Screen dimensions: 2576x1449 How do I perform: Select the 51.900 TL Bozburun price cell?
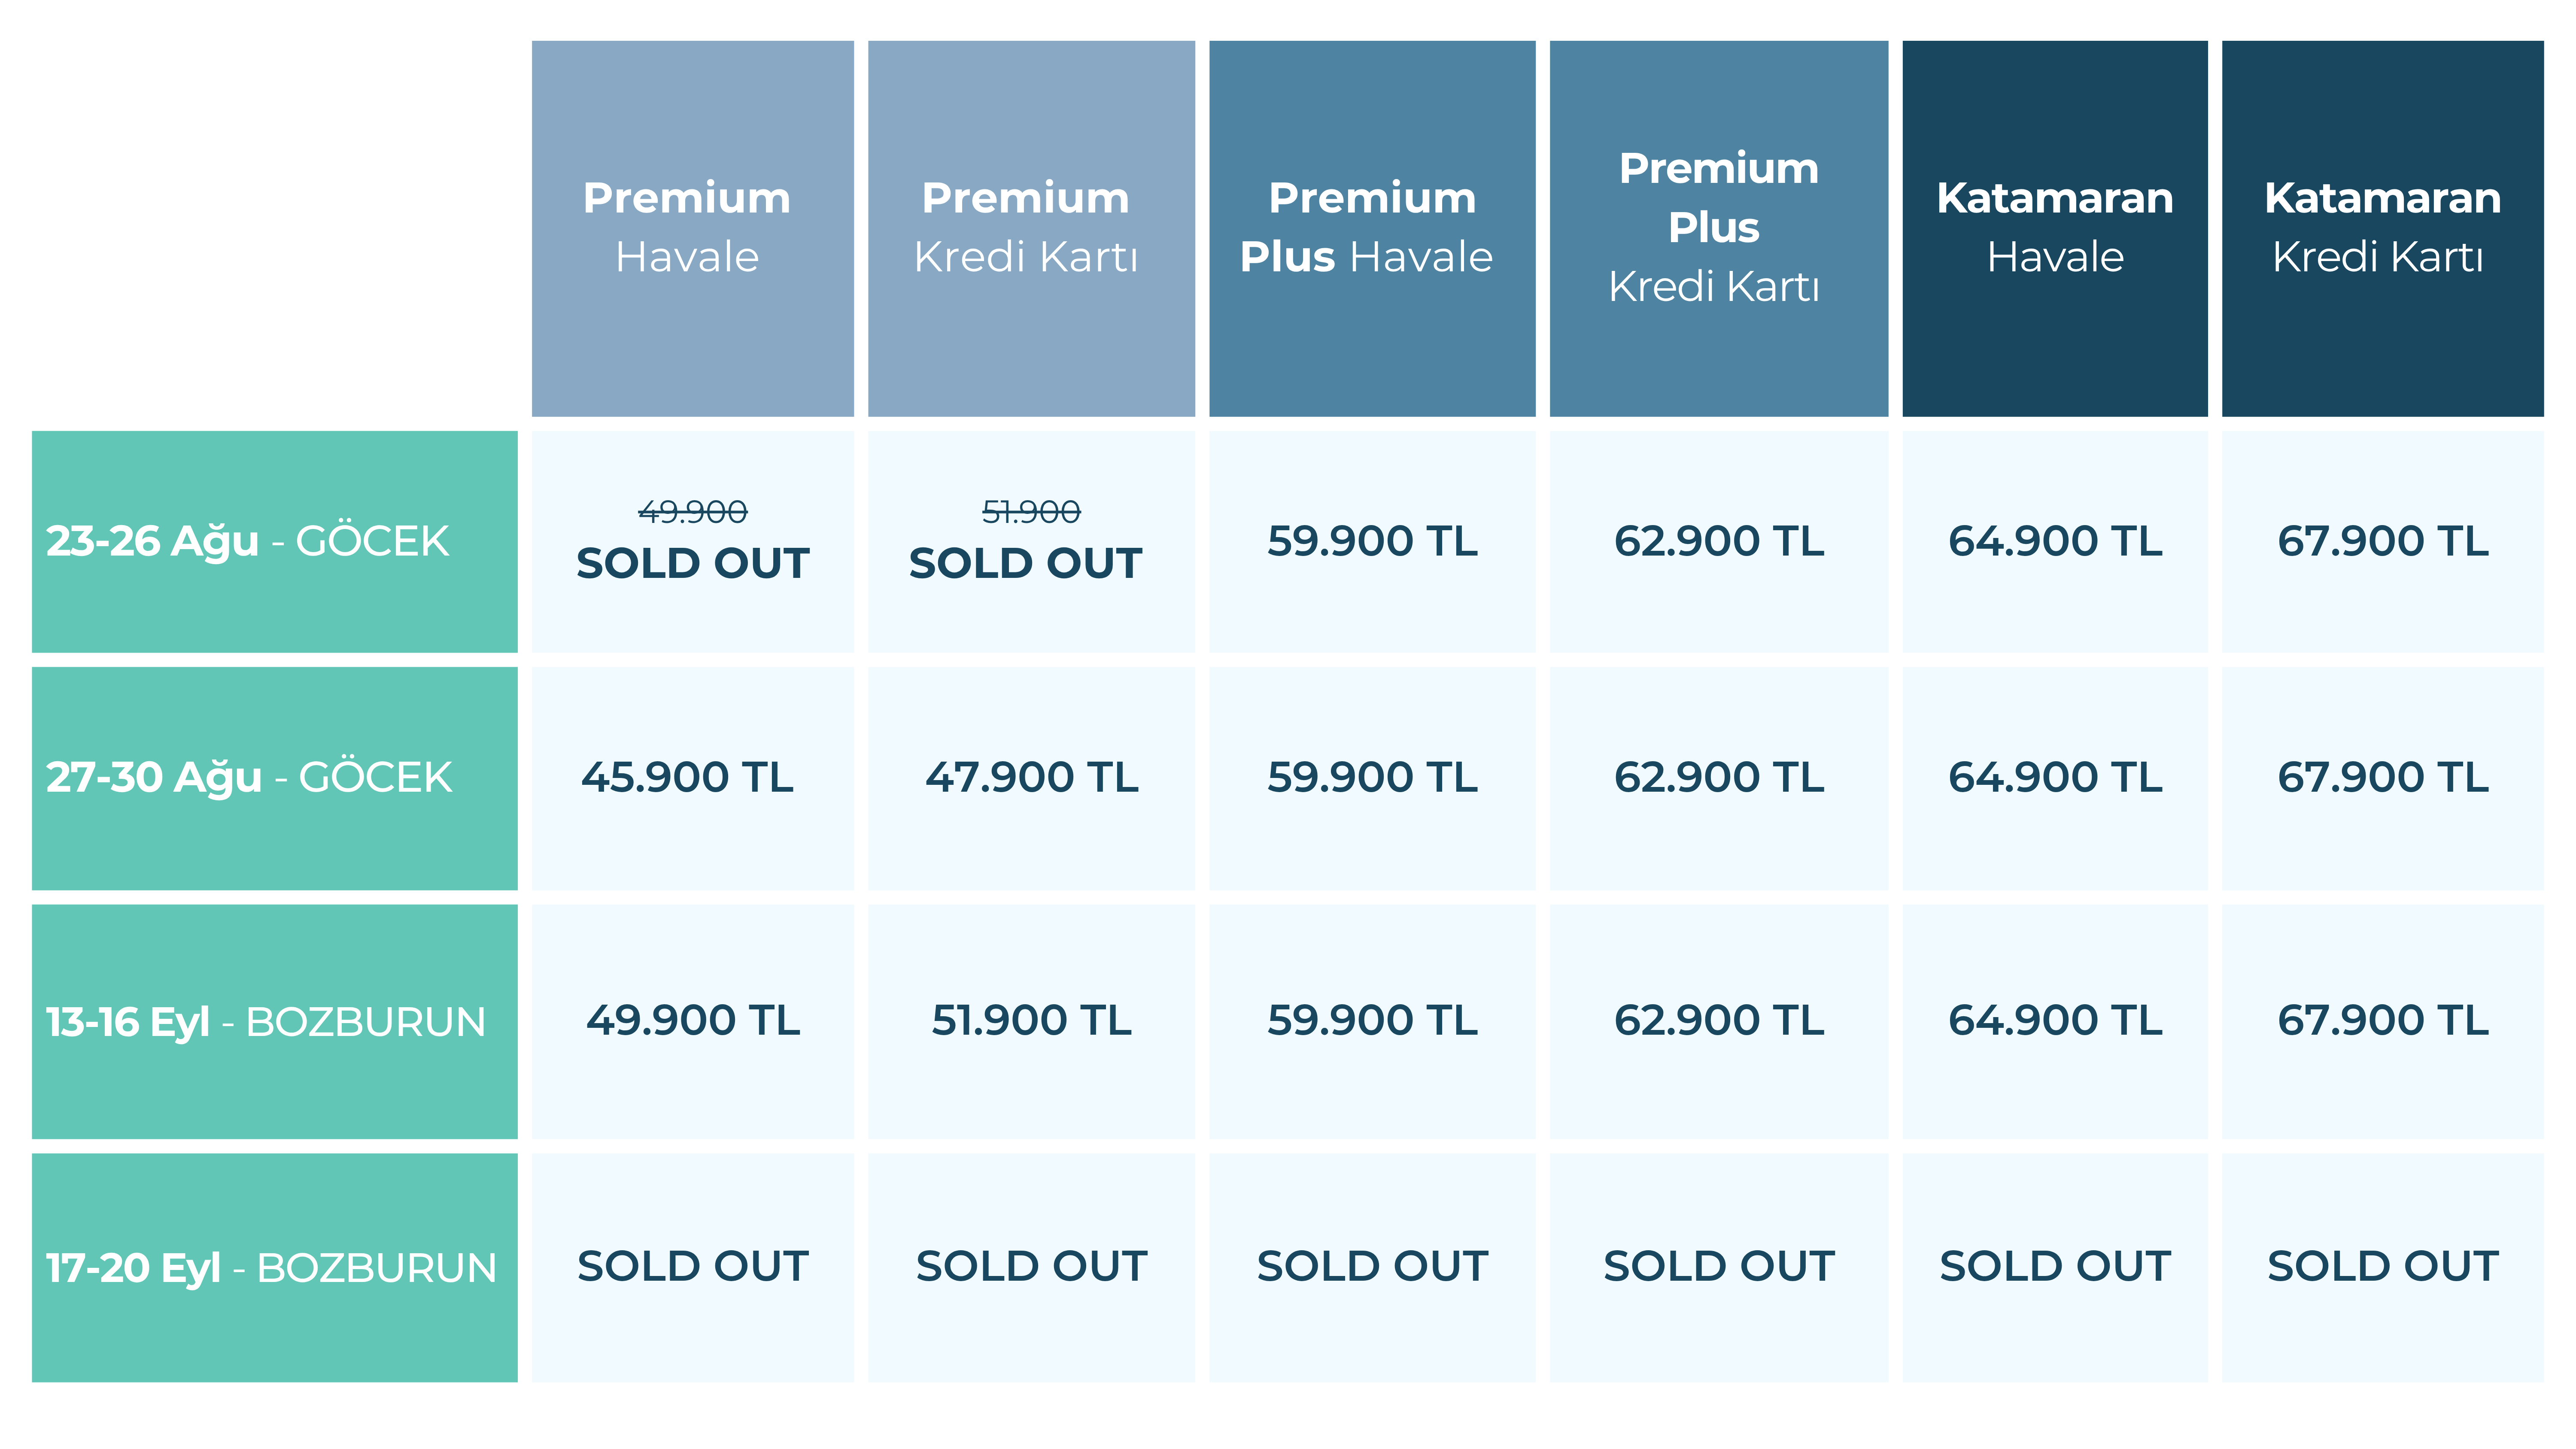click(1031, 1020)
